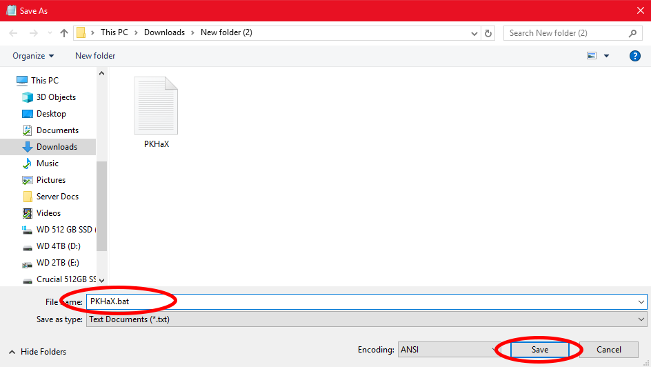Screen dimensions: 651x367
Task: Click Downloads in the address breadcrumb
Action: [164, 32]
